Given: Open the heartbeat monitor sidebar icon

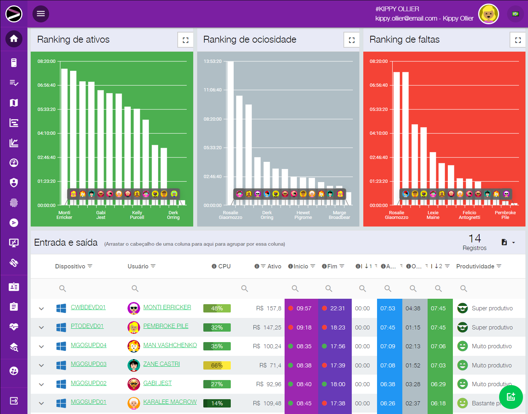Looking at the screenshot, I should coord(14,327).
